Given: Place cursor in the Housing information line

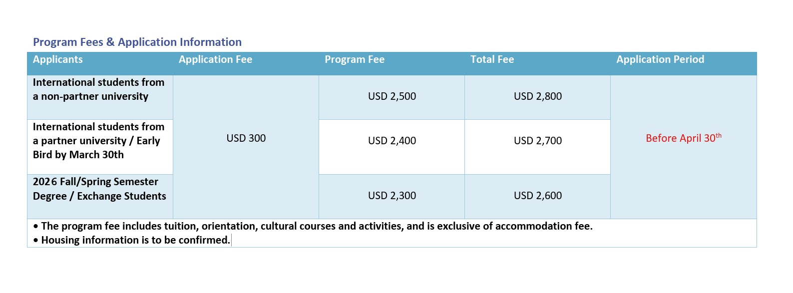Looking at the screenshot, I should (135, 240).
